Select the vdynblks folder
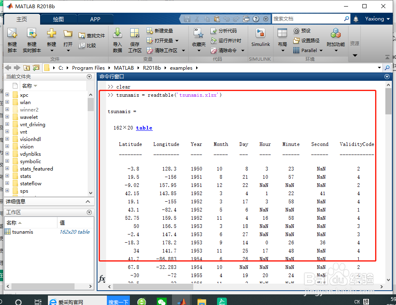This screenshot has width=396, height=305. click(30, 154)
